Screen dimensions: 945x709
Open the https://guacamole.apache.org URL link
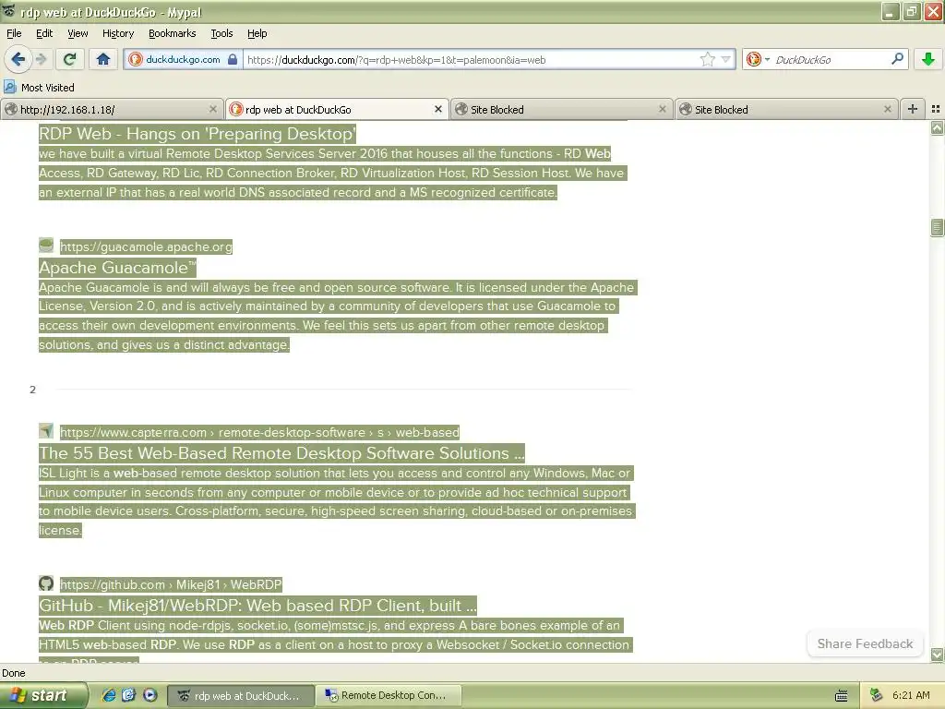point(146,246)
